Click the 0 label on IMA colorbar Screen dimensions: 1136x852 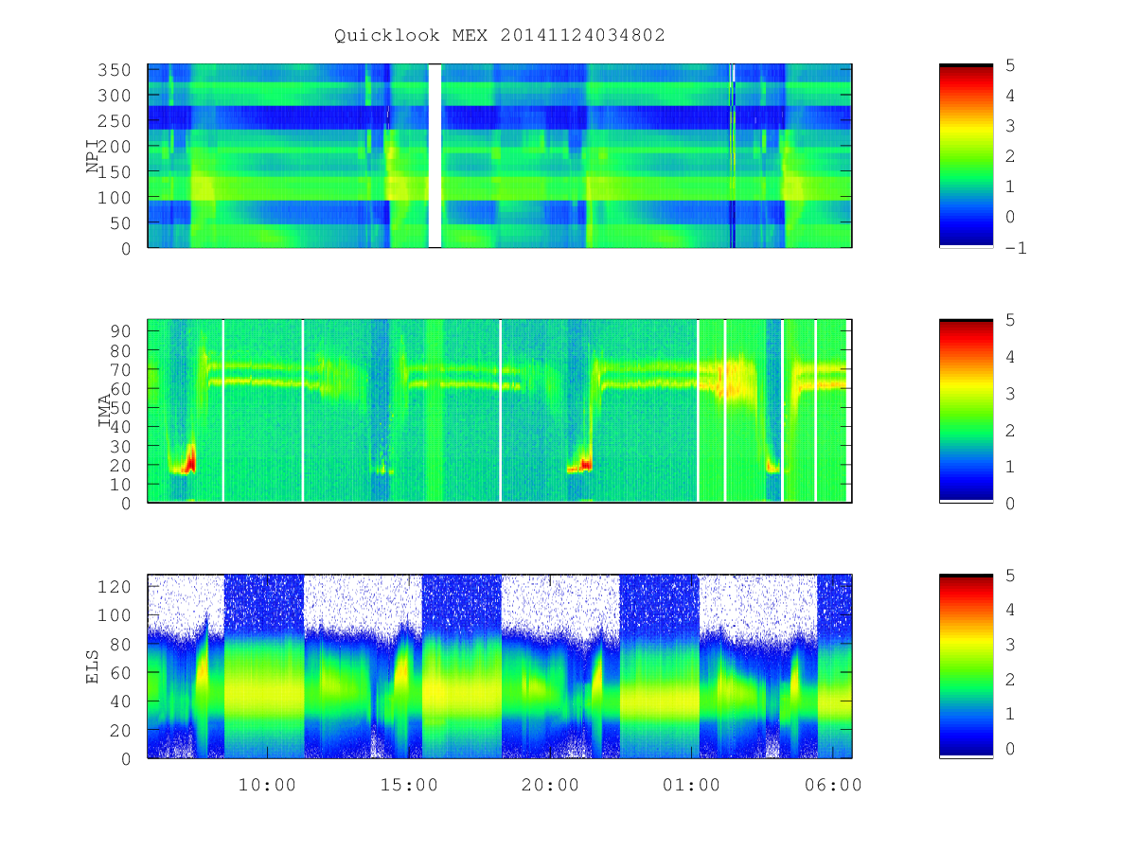[1009, 504]
